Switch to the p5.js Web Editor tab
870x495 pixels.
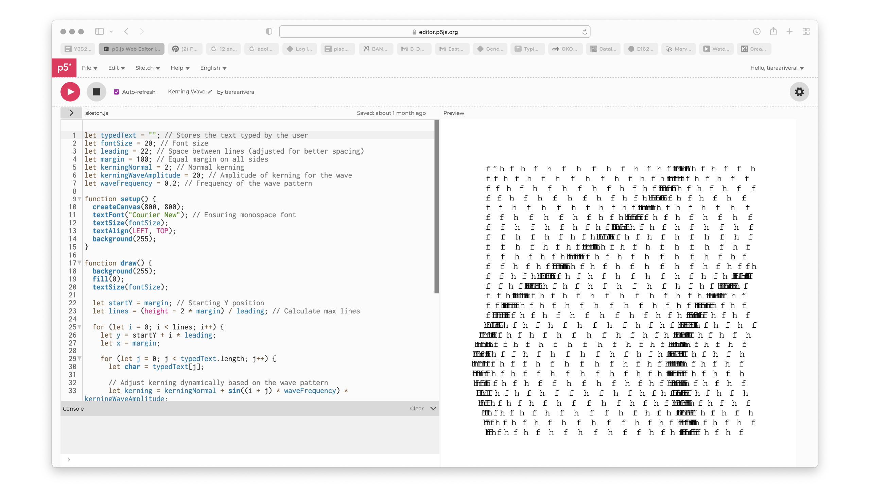tap(132, 49)
